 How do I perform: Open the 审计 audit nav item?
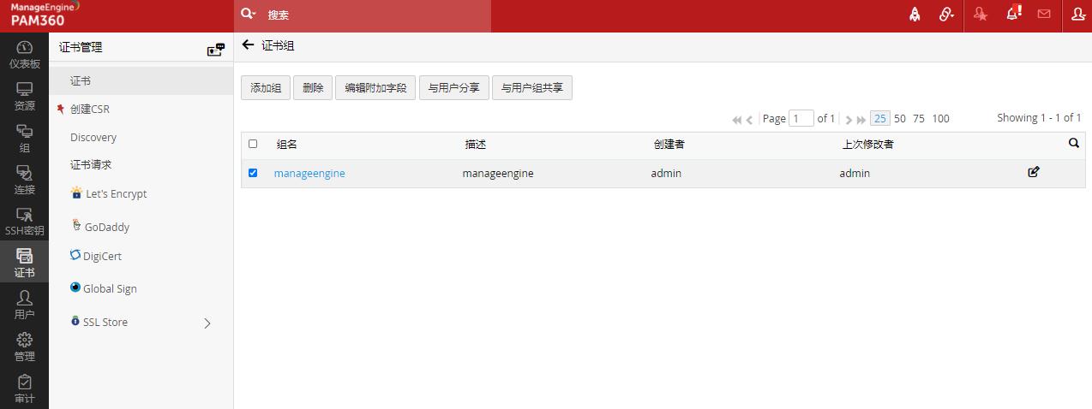click(x=24, y=388)
